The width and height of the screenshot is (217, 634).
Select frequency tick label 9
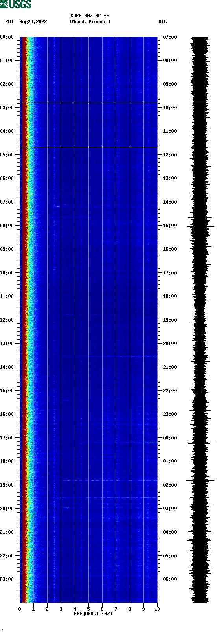143,609
